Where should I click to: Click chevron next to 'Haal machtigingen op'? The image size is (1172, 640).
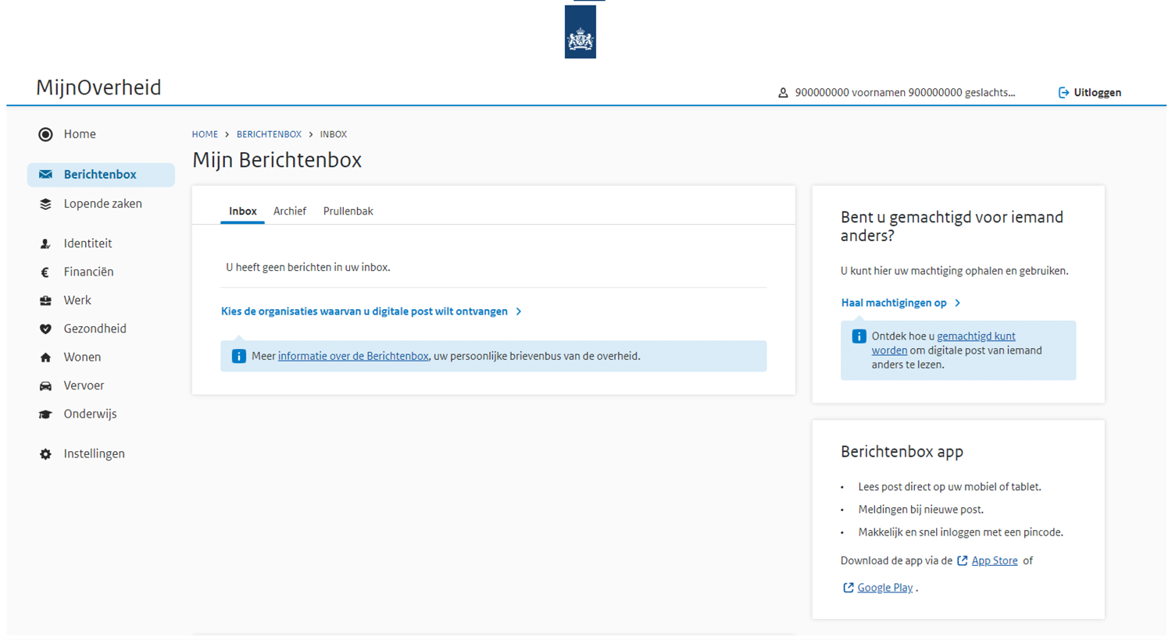(958, 303)
